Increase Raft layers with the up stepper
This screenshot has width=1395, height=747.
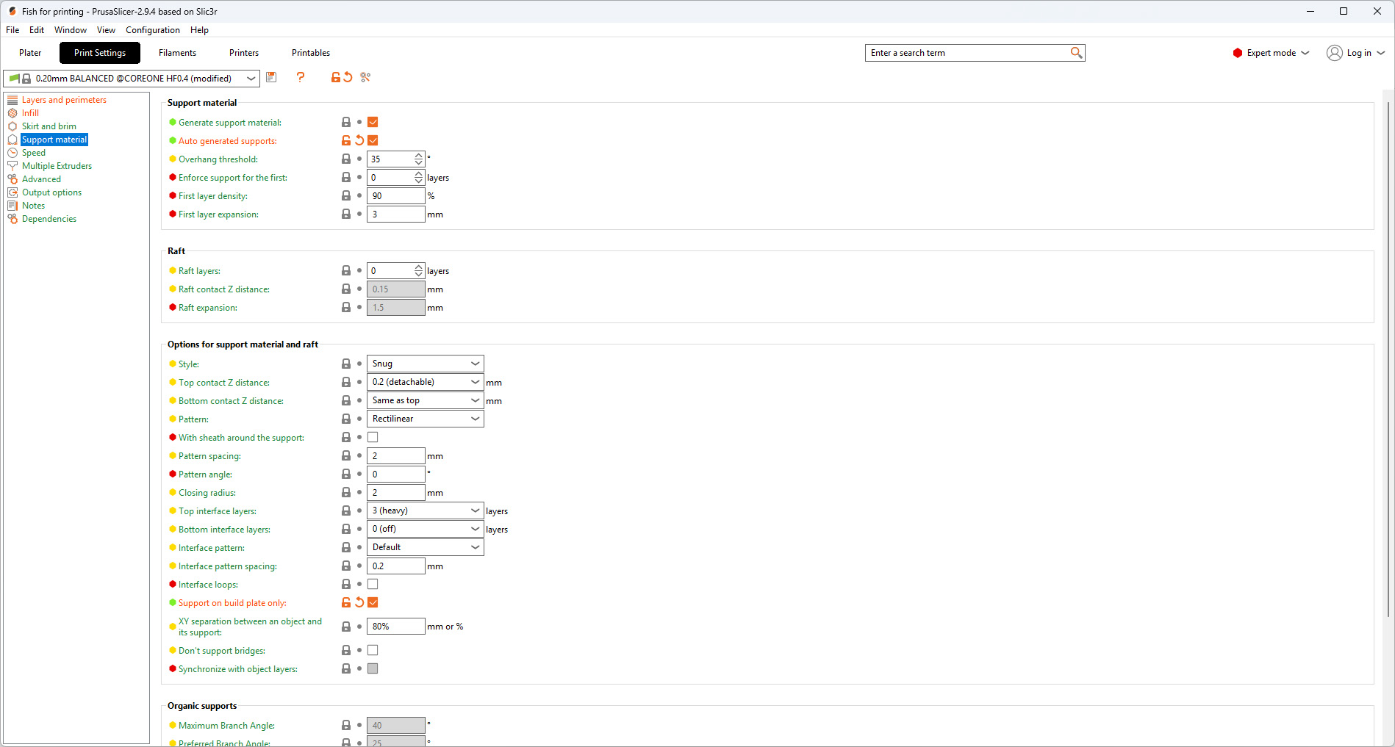pyautogui.click(x=418, y=267)
